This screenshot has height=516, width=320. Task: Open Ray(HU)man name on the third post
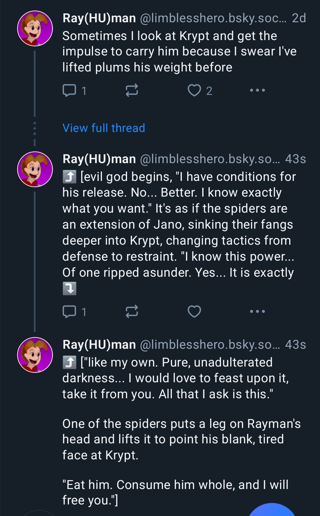(99, 345)
